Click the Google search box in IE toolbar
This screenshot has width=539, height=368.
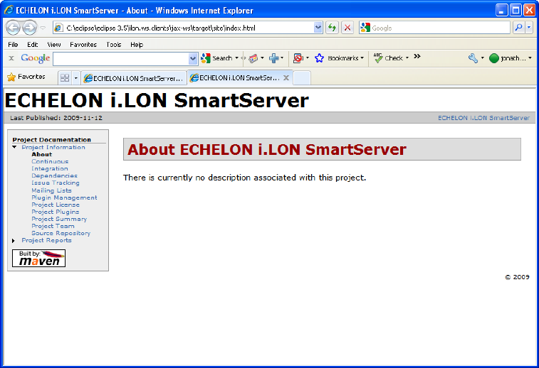point(434,28)
